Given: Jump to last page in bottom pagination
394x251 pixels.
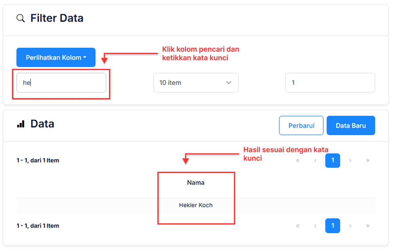Looking at the screenshot, I should tap(368, 226).
